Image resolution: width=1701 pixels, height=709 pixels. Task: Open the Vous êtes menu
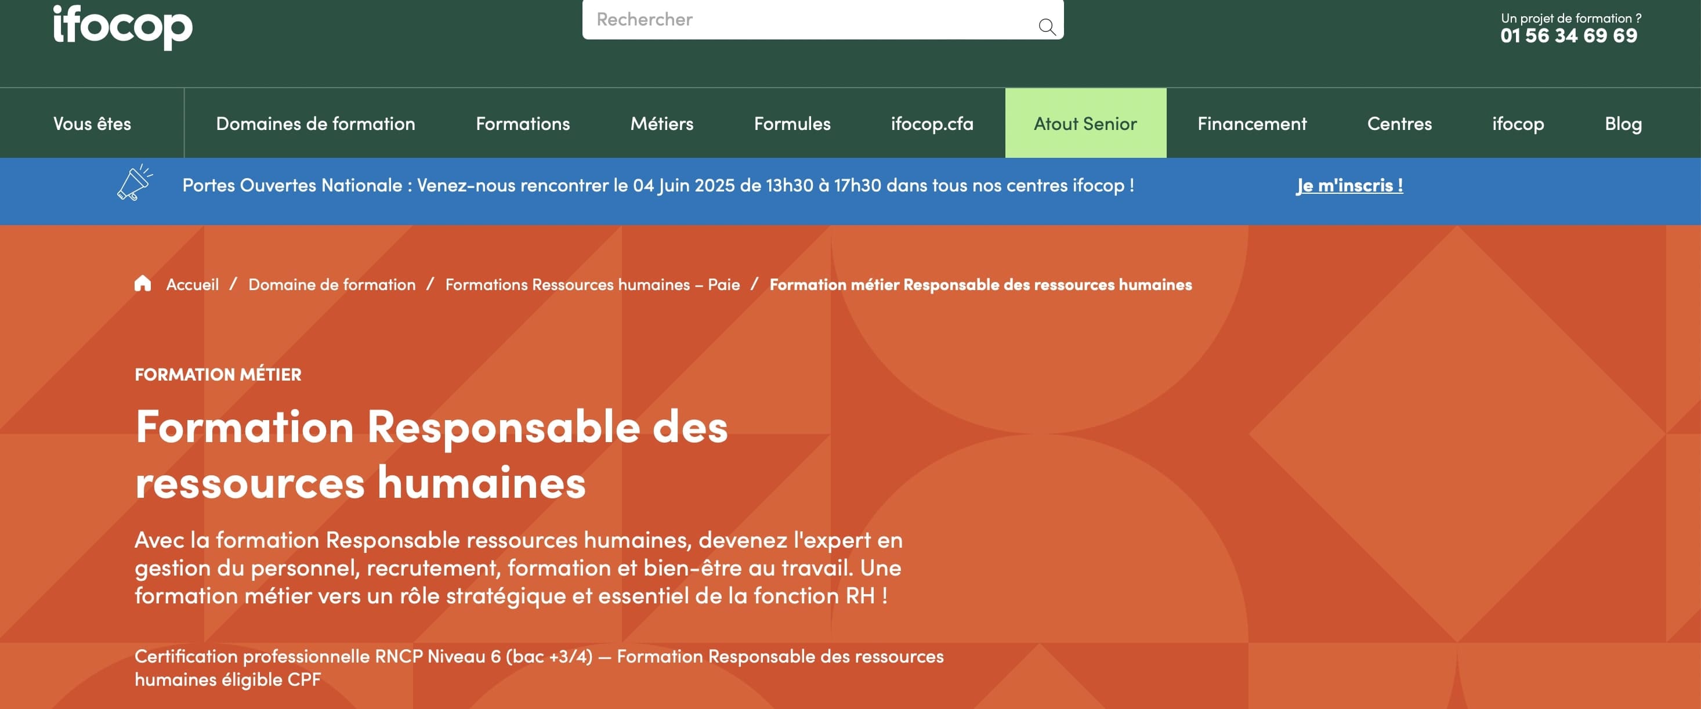(x=92, y=124)
